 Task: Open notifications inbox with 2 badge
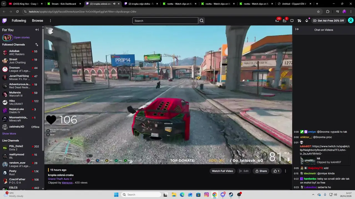click(285, 20)
